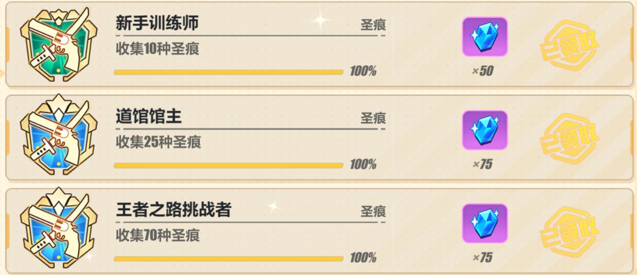This screenshot has height=275, width=637.
Task: Click the 道馆馆主 achievement badge icon
Action: [58, 137]
